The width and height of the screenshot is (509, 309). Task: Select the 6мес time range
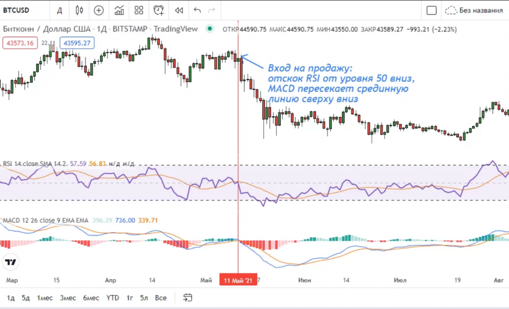click(x=91, y=298)
